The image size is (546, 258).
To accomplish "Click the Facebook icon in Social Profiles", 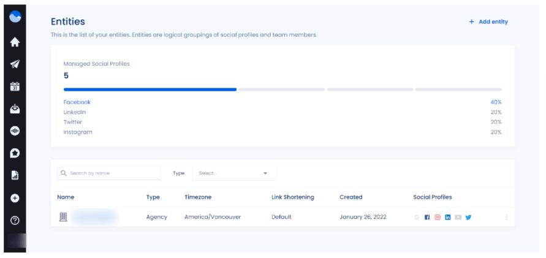I will [427, 217].
